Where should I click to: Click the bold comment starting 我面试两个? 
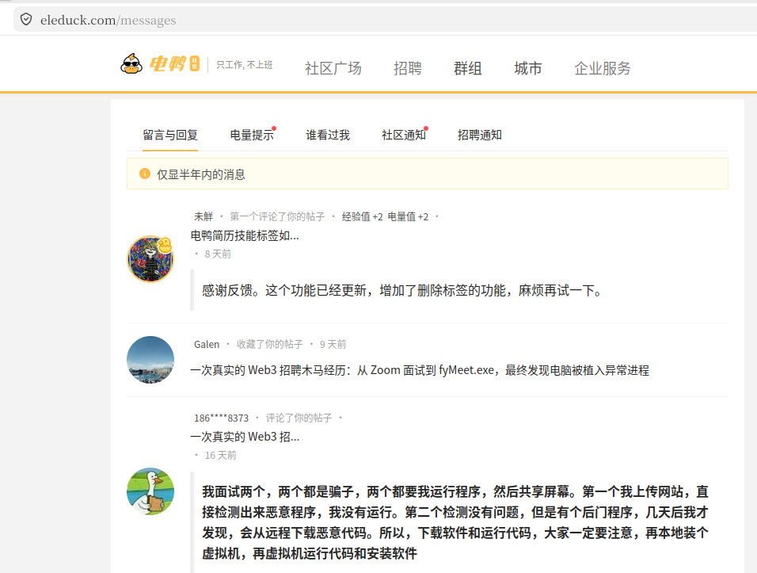click(455, 522)
